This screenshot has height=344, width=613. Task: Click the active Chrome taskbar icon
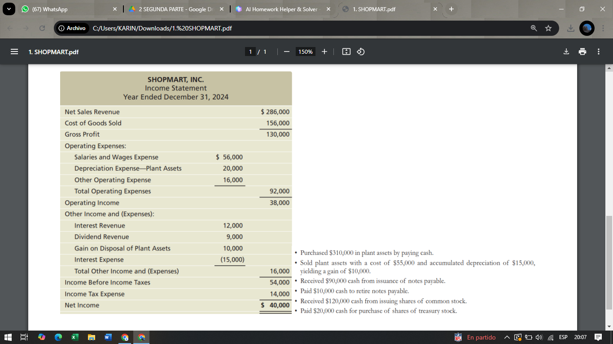[141, 337]
